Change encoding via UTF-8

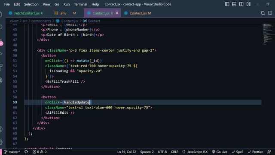(162, 152)
